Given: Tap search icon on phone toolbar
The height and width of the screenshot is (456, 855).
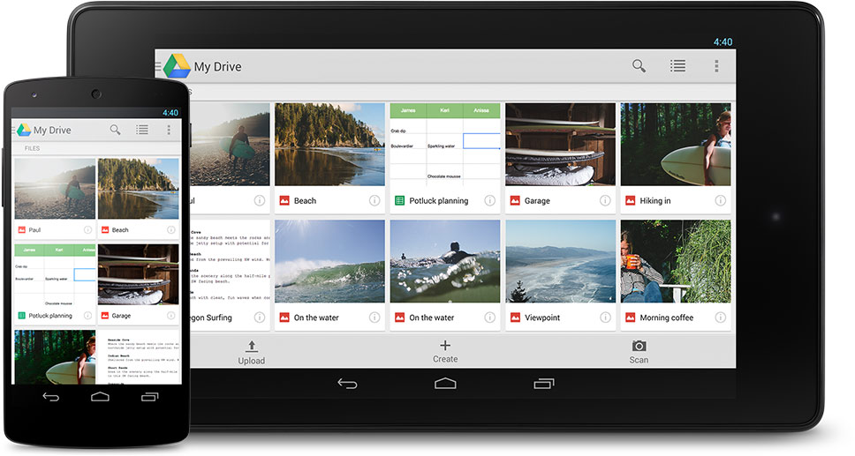Looking at the screenshot, I should [x=115, y=130].
